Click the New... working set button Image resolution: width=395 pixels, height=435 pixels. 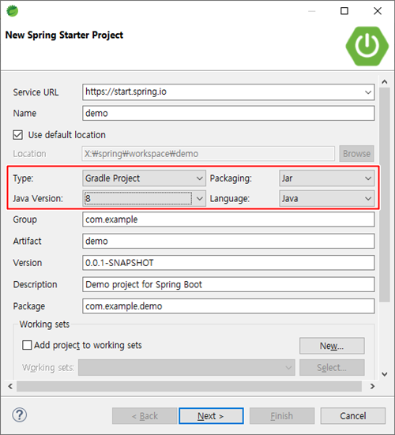332,346
